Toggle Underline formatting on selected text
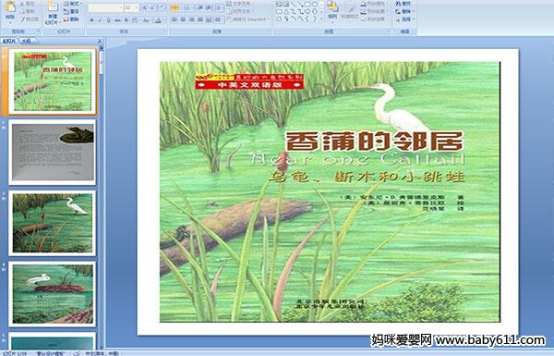Screen dimensions: 554x356 coord(108,20)
